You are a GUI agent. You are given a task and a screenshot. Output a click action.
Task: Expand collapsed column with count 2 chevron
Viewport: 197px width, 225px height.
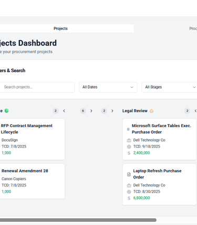click(112, 111)
